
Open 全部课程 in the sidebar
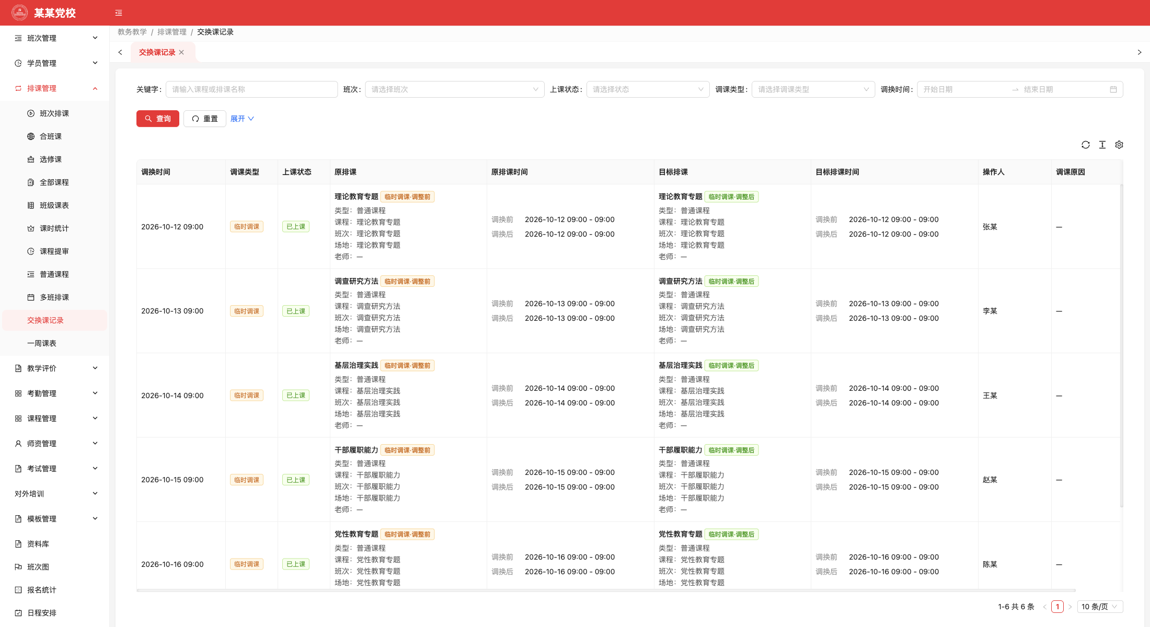[54, 182]
